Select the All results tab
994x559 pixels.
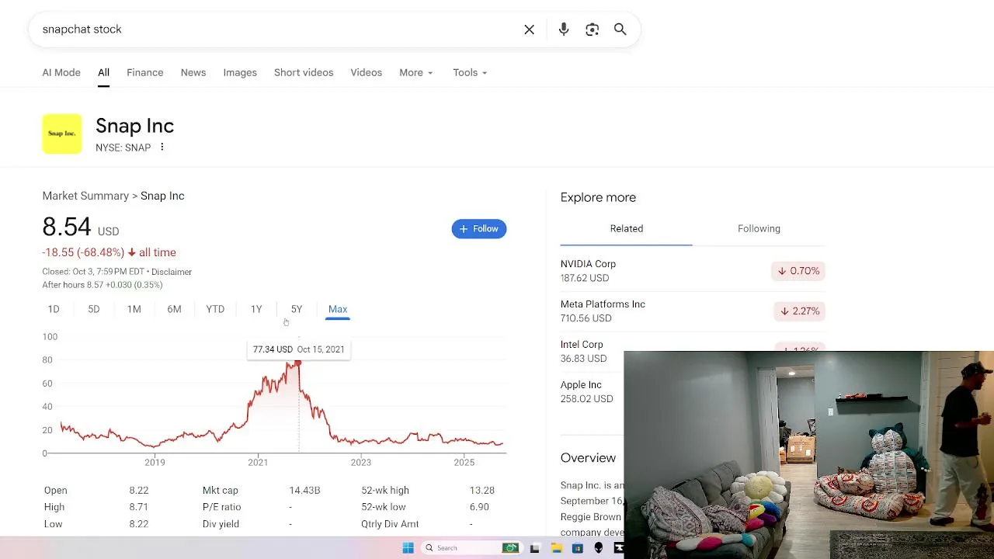coord(103,73)
